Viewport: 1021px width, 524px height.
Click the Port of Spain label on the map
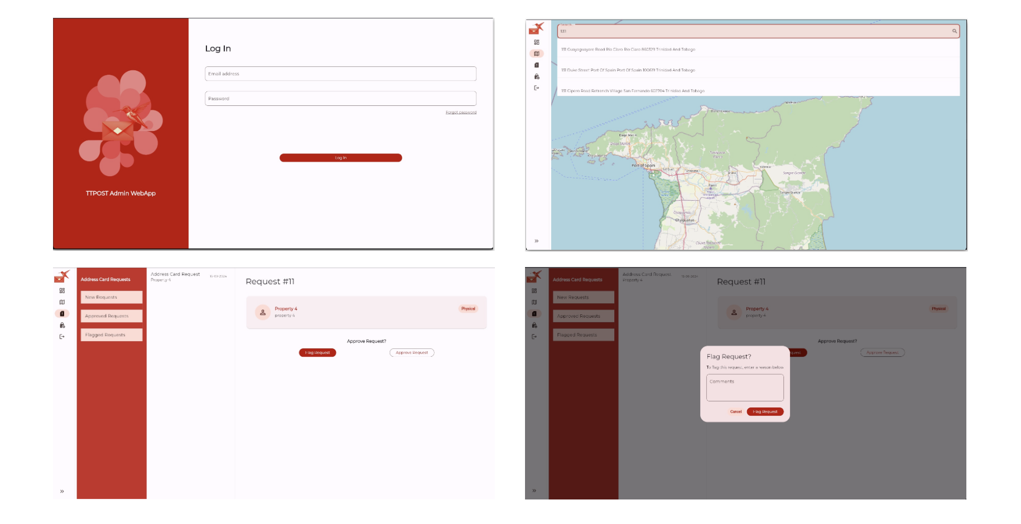tap(643, 166)
